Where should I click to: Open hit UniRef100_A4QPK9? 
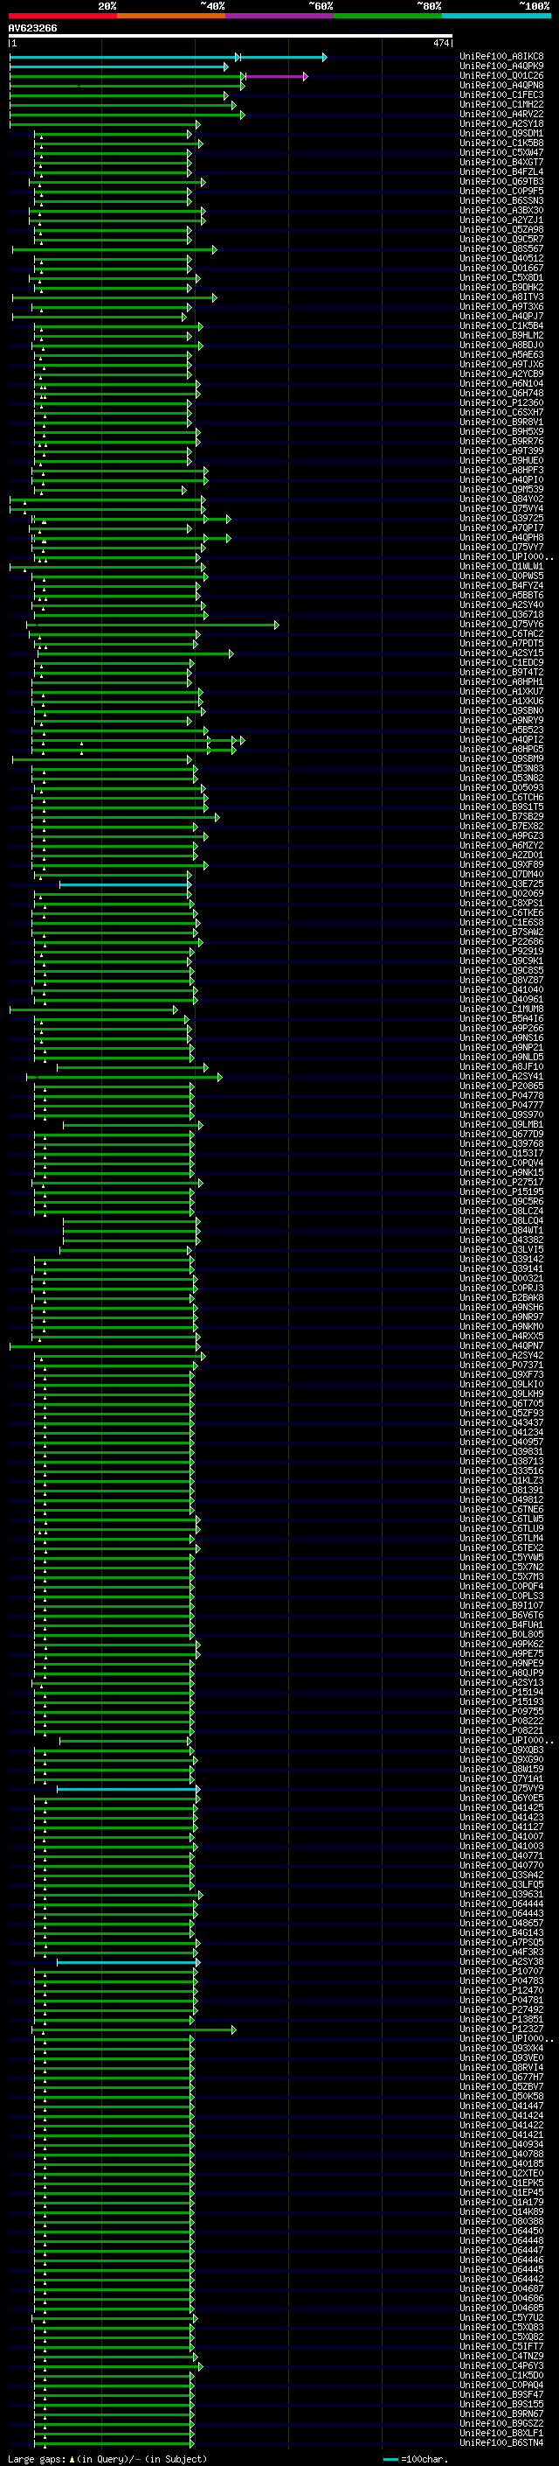tap(501, 66)
